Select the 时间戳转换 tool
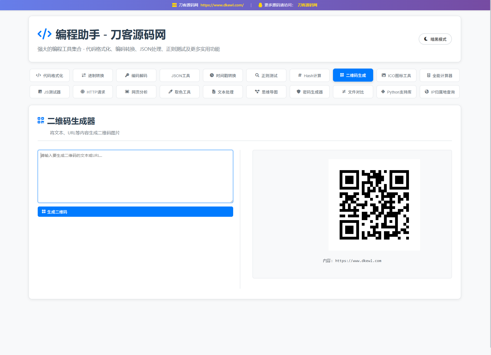 tap(223, 75)
